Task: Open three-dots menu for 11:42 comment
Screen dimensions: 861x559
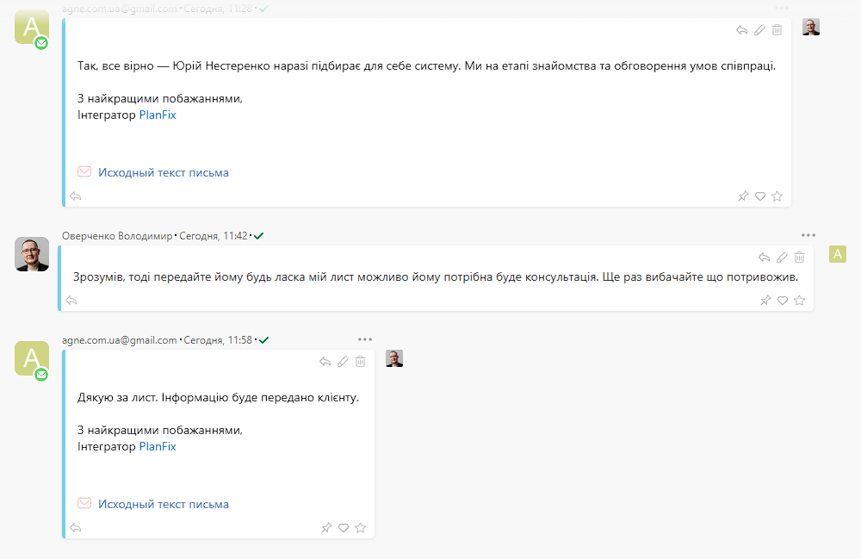Action: 808,235
